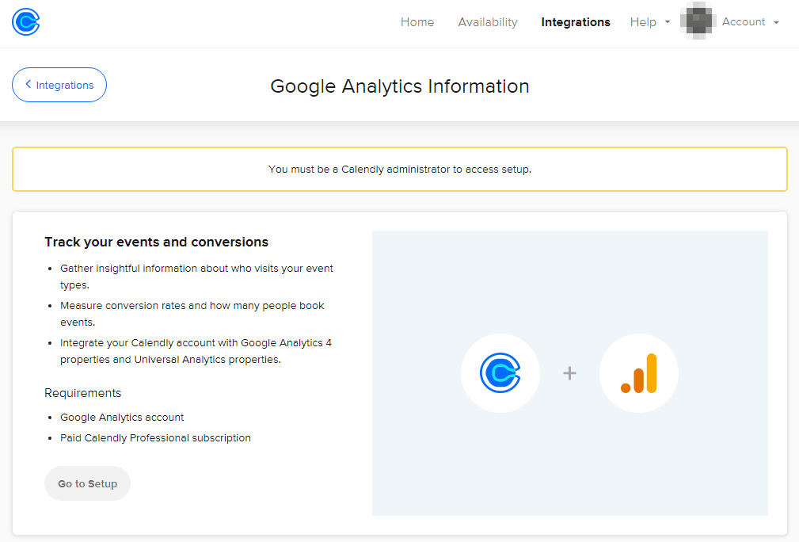Click the Calendly icon in illustration
Image resolution: width=799 pixels, height=542 pixels.
click(500, 373)
